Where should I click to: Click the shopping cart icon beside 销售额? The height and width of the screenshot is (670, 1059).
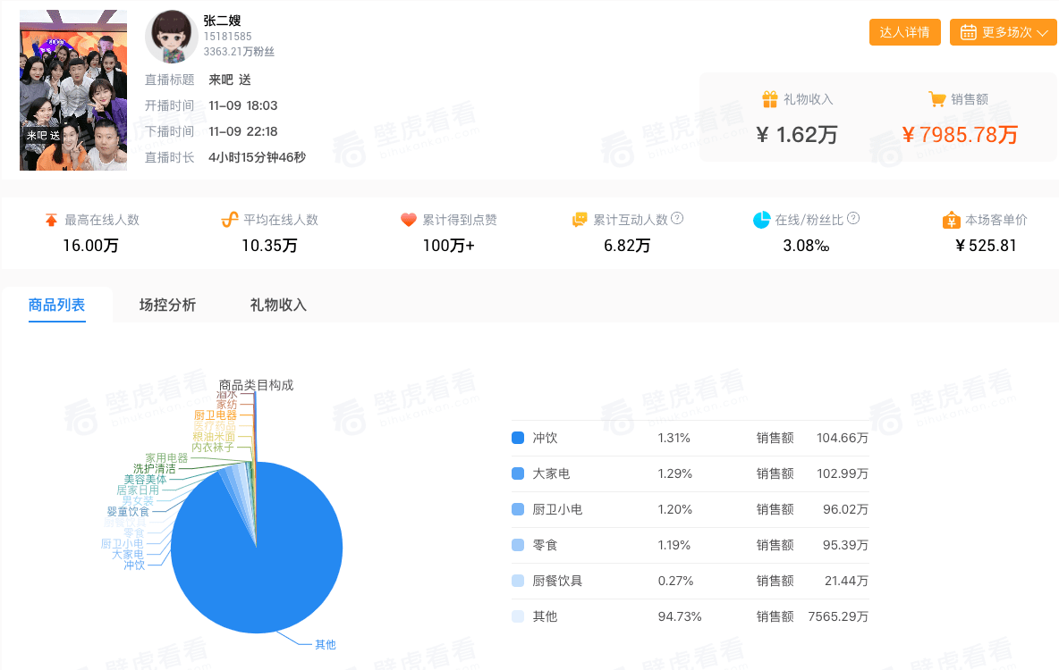tap(936, 99)
